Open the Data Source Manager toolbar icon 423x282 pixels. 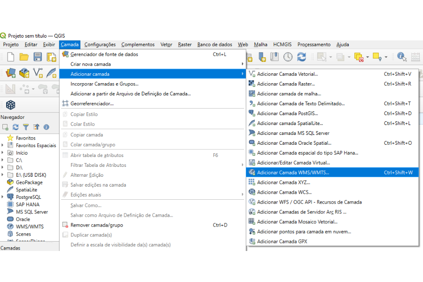(x=10, y=73)
